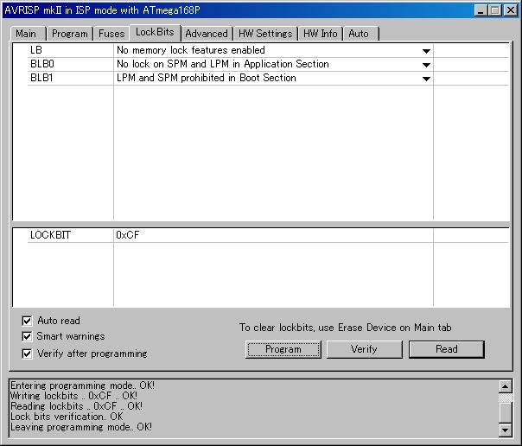Open the Advanced tab
Screen dimensions: 522x446
(207, 34)
